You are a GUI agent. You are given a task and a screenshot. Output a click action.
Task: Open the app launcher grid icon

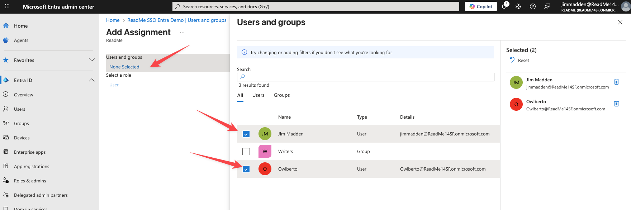pyautogui.click(x=7, y=6)
